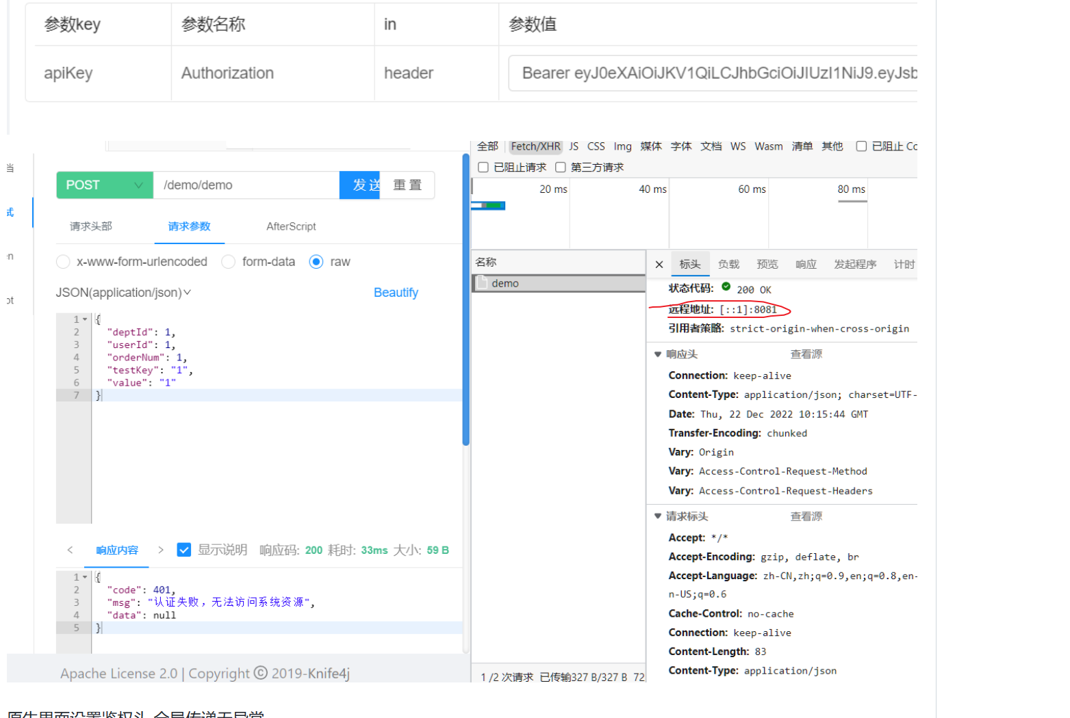Select the x-www-form-urlencoded radio option

coord(63,262)
